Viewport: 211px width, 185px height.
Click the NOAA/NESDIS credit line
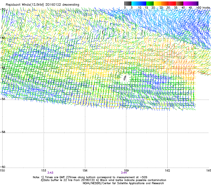pos(123,183)
